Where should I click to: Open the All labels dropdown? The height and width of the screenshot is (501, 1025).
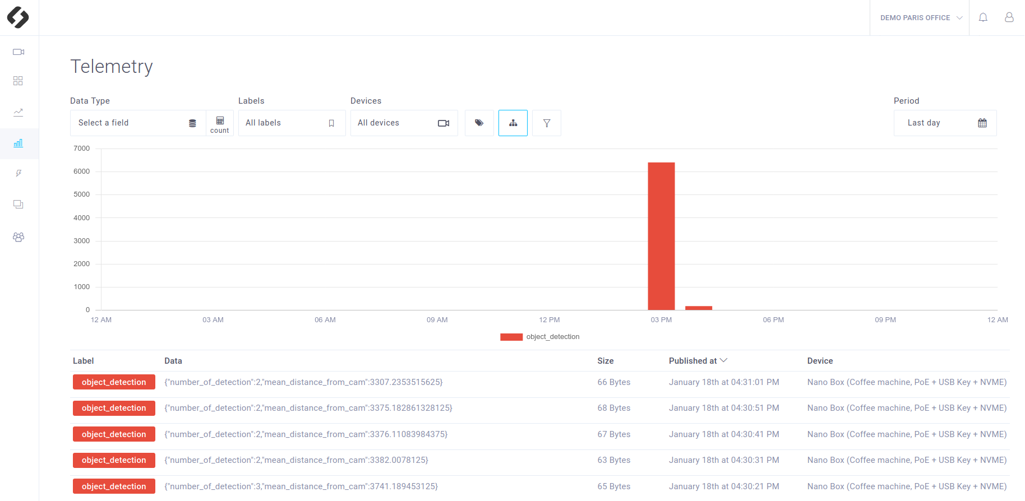pyautogui.click(x=292, y=123)
